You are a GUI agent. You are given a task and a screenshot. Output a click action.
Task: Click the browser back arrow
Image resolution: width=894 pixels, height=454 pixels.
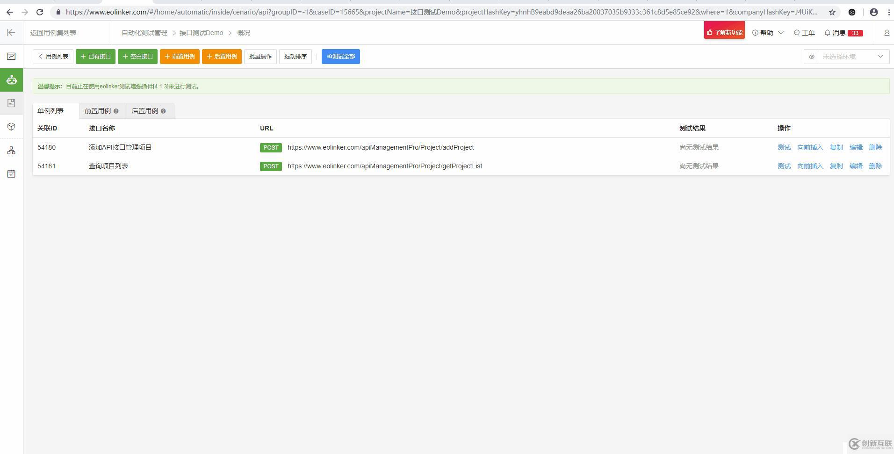point(10,12)
